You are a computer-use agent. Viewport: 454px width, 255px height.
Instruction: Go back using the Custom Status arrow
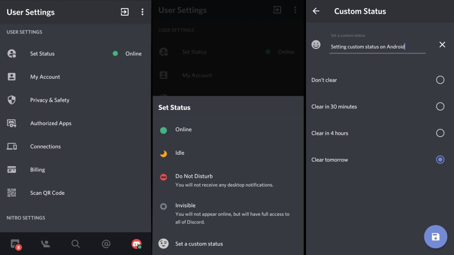[316, 11]
